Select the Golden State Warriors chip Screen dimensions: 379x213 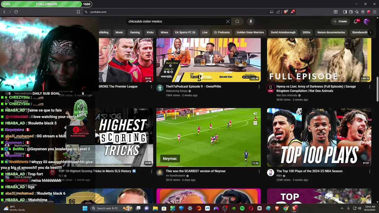250,33
